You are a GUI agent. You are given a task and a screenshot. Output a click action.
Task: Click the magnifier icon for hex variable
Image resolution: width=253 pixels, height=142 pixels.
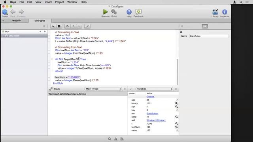point(176,107)
